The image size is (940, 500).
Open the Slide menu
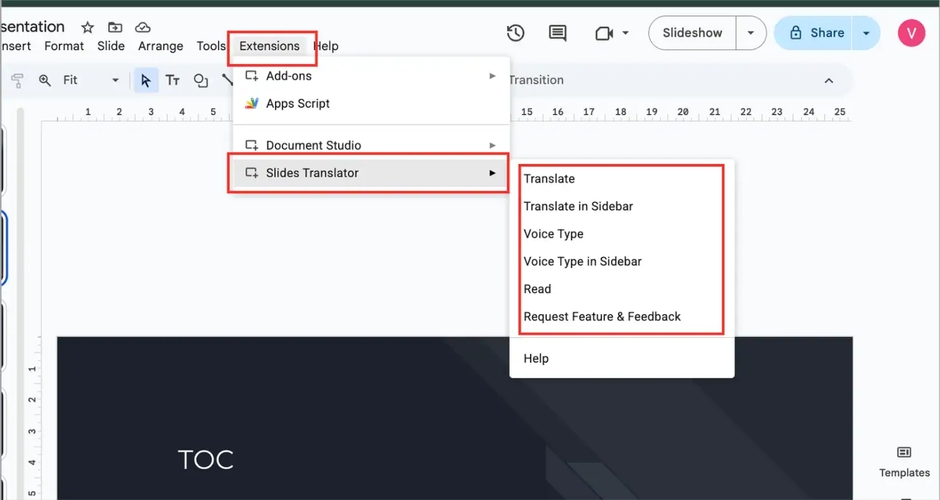pyautogui.click(x=111, y=46)
